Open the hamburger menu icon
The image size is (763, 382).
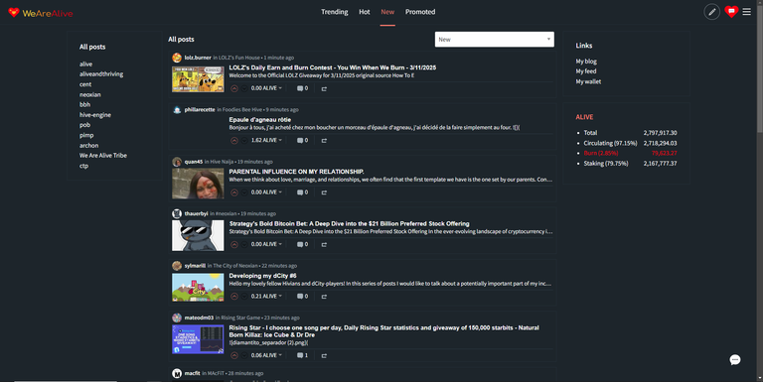746,12
